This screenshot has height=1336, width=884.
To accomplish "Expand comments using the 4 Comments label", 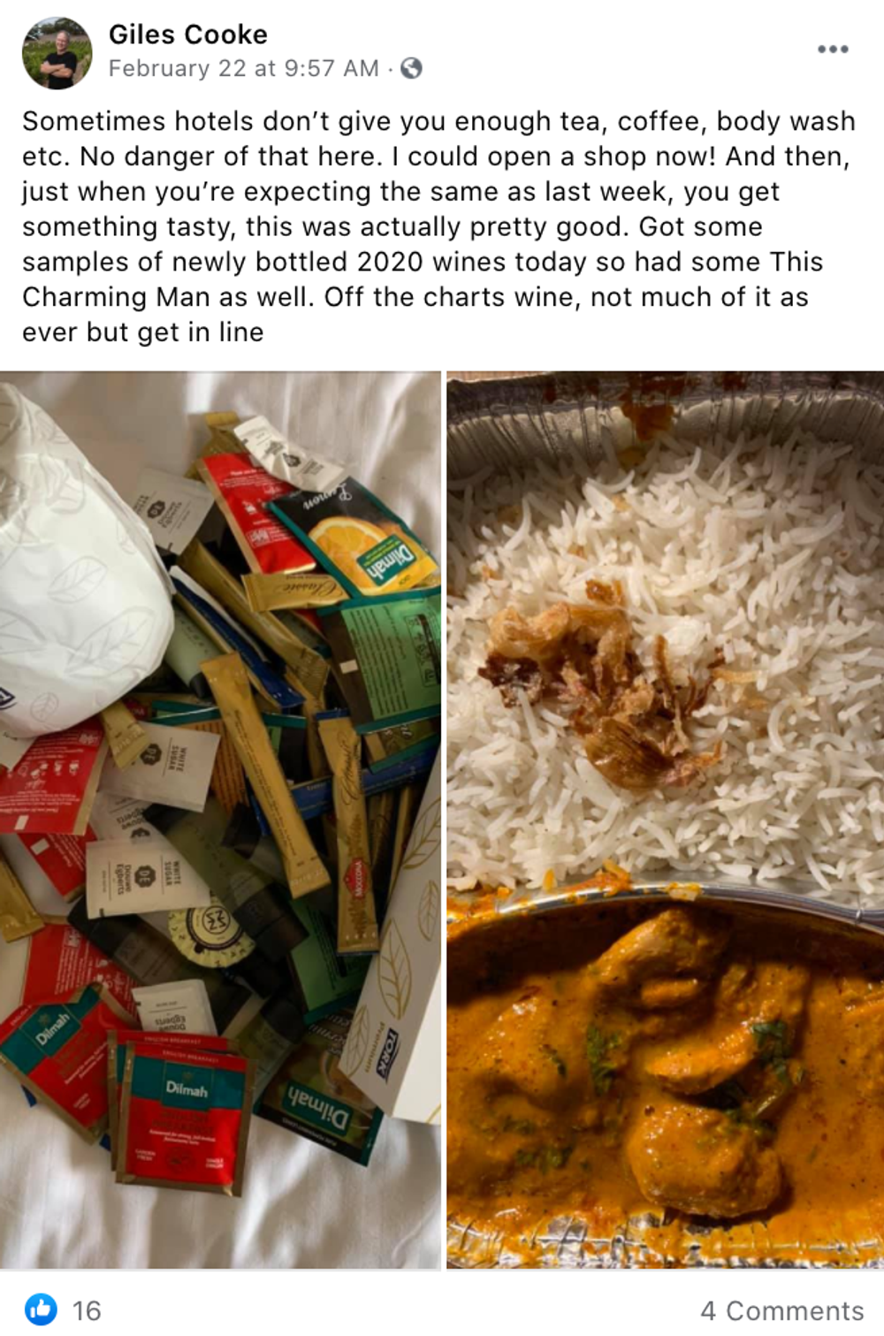I will coord(782,1310).
